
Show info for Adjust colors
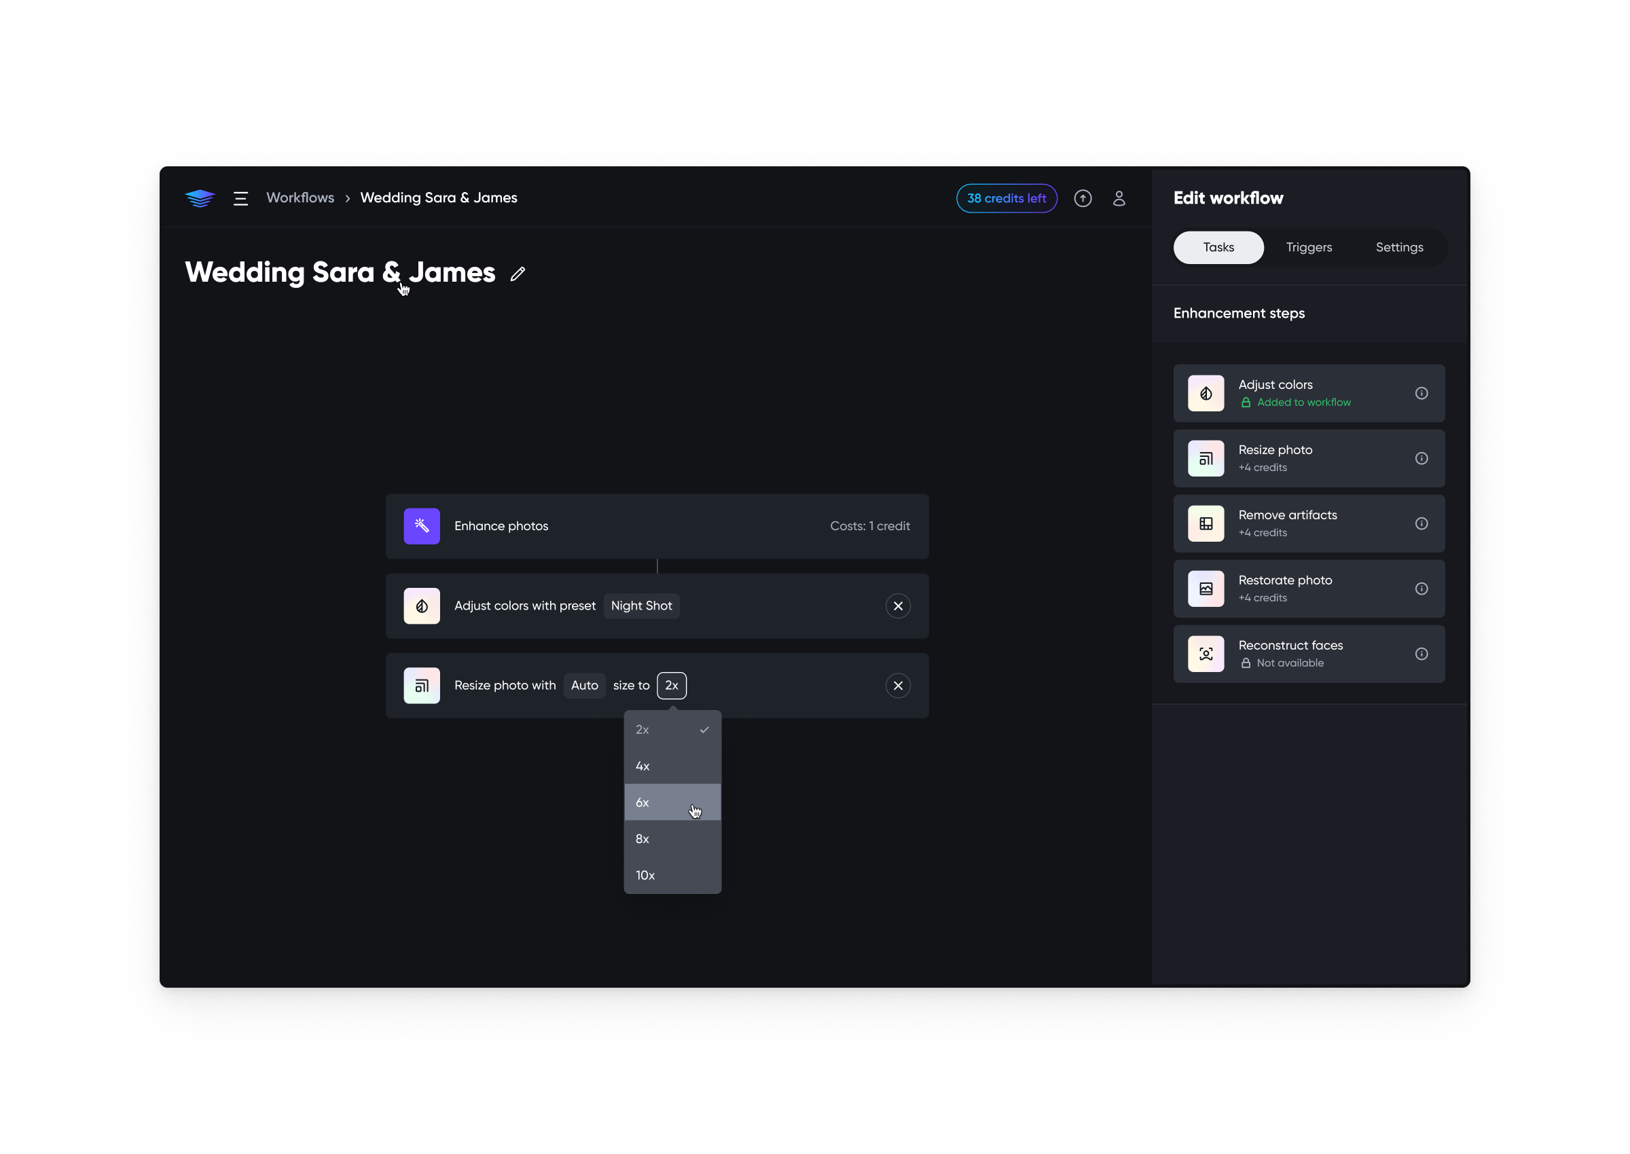point(1420,393)
